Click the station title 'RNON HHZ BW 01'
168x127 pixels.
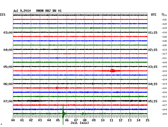click(x=49, y=11)
